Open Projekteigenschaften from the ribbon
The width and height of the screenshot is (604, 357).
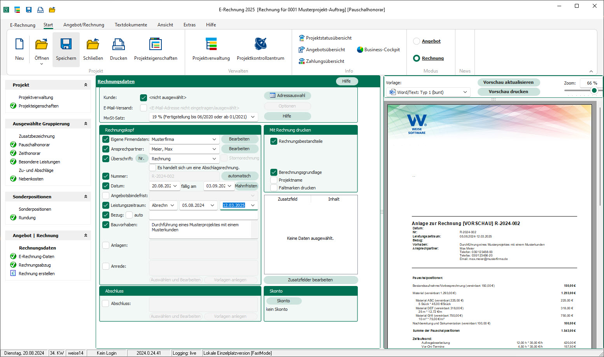156,49
